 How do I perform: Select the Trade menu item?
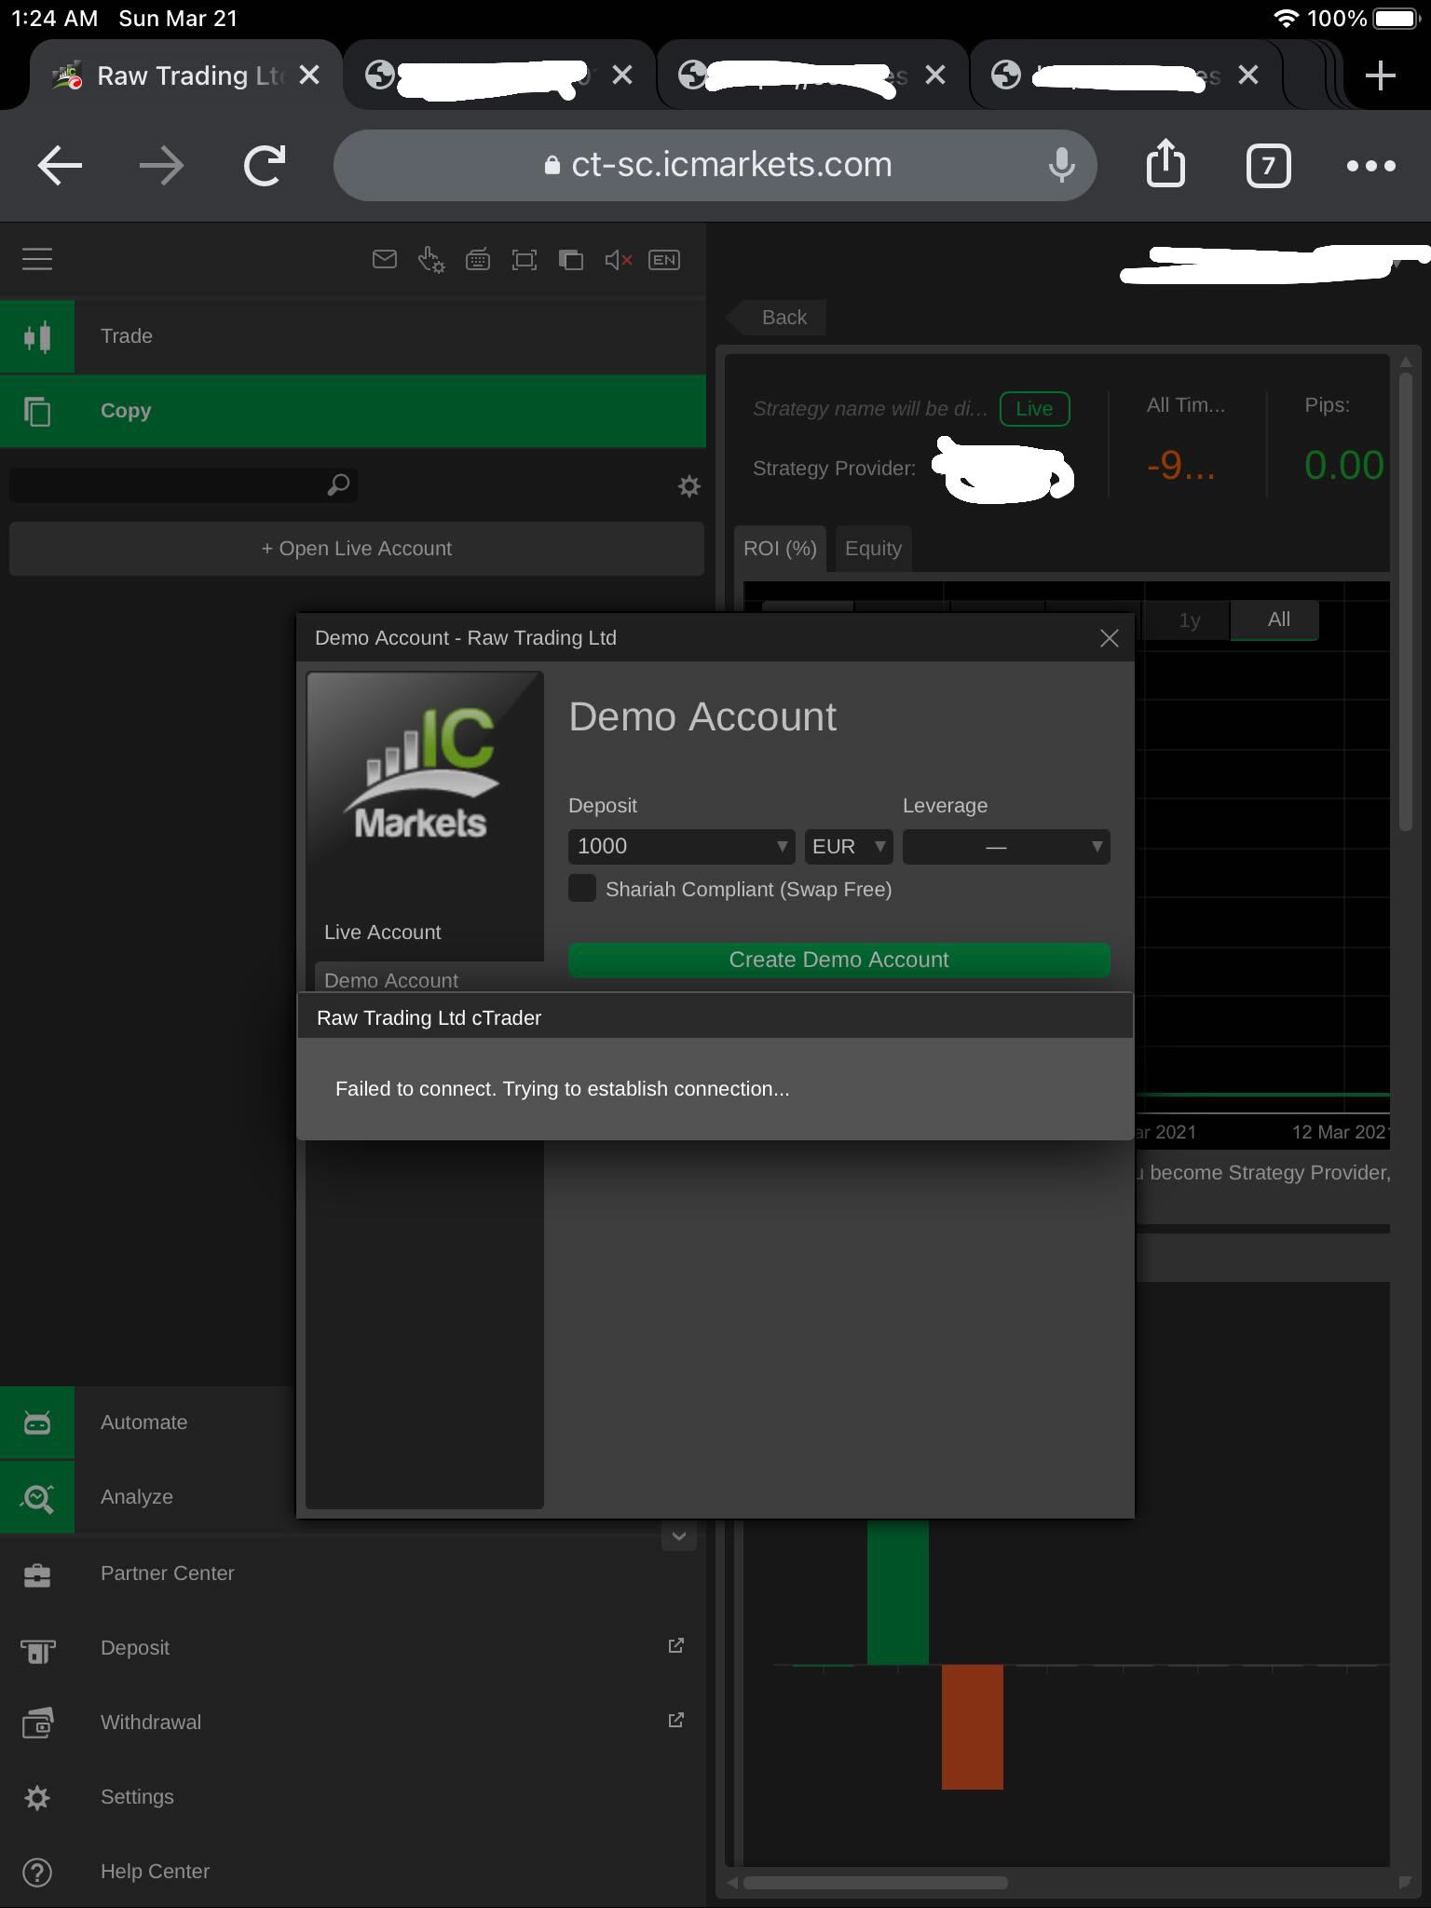pos(353,336)
